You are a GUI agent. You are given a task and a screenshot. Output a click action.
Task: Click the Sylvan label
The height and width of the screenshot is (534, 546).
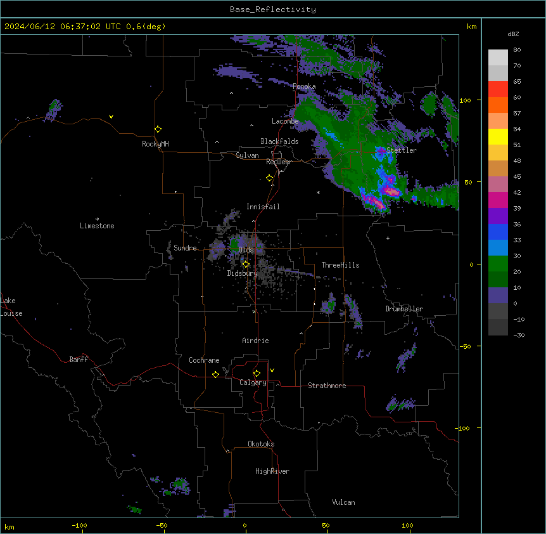click(247, 155)
